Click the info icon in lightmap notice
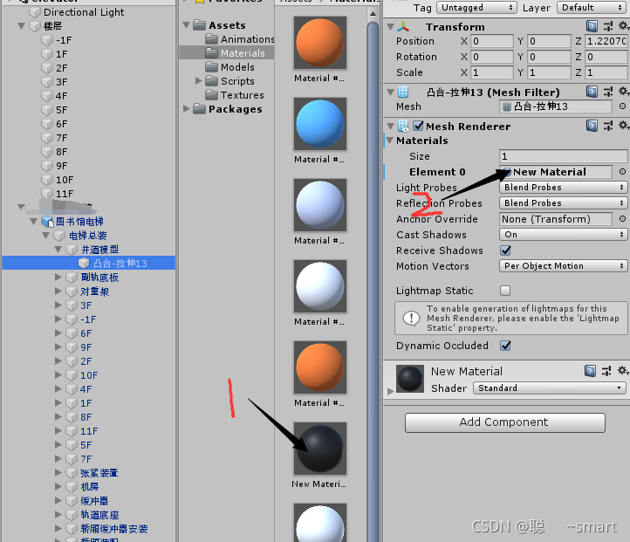 411,319
